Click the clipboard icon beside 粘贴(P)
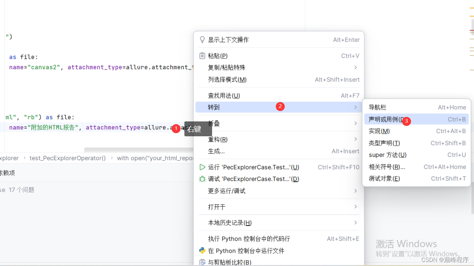The width and height of the screenshot is (474, 266). coord(202,56)
